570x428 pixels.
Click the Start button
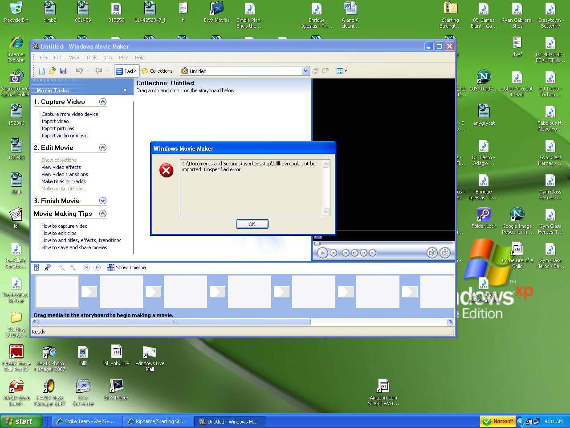click(21, 421)
